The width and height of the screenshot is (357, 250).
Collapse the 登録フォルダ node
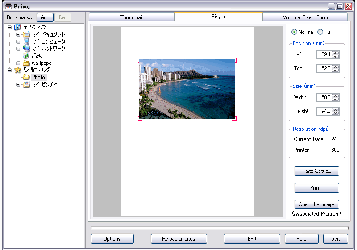[x=9, y=71]
